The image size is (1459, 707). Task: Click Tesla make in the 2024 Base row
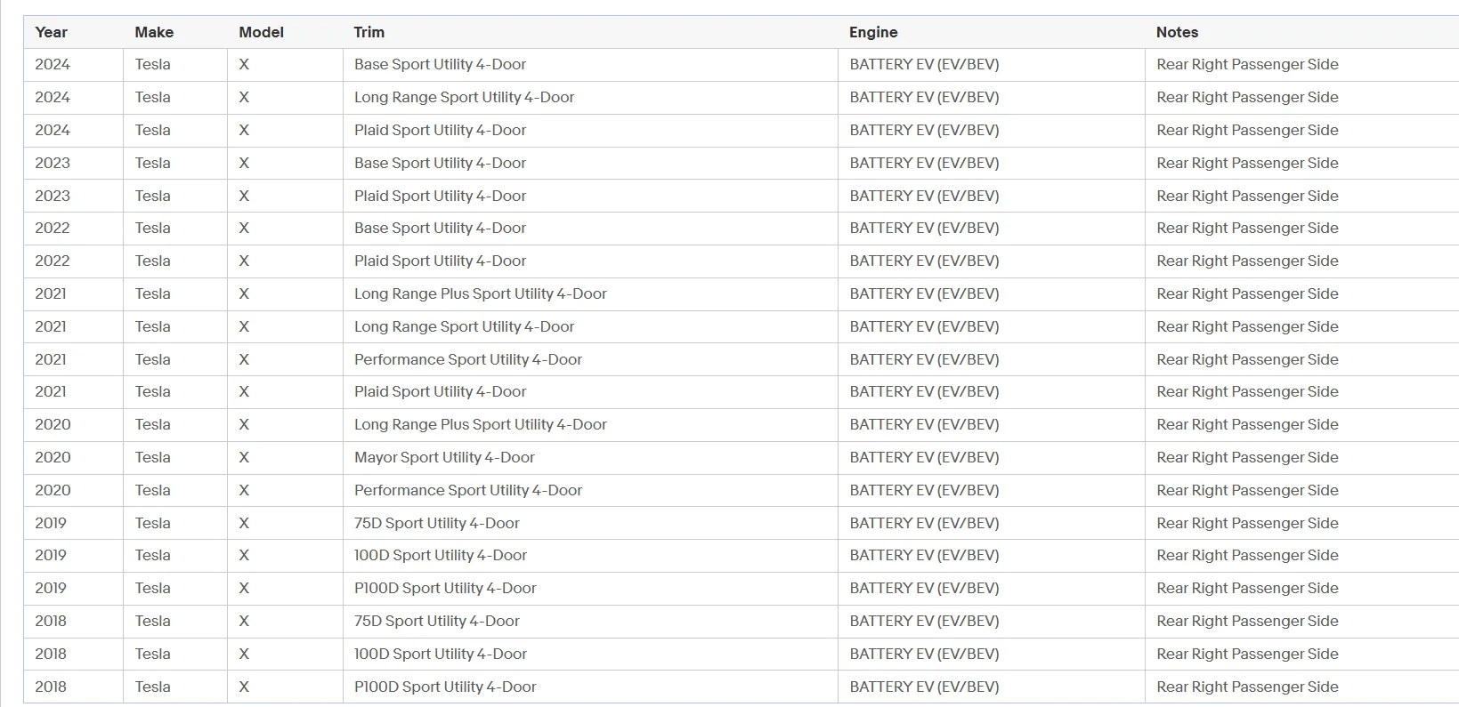[x=153, y=64]
